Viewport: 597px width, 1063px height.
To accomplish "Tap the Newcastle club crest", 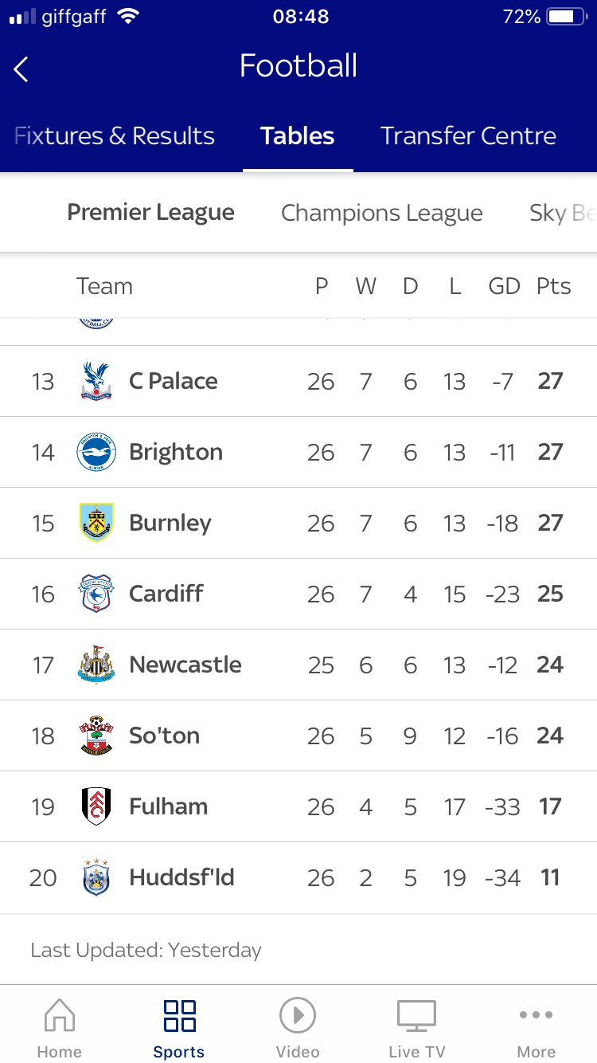I will [96, 665].
